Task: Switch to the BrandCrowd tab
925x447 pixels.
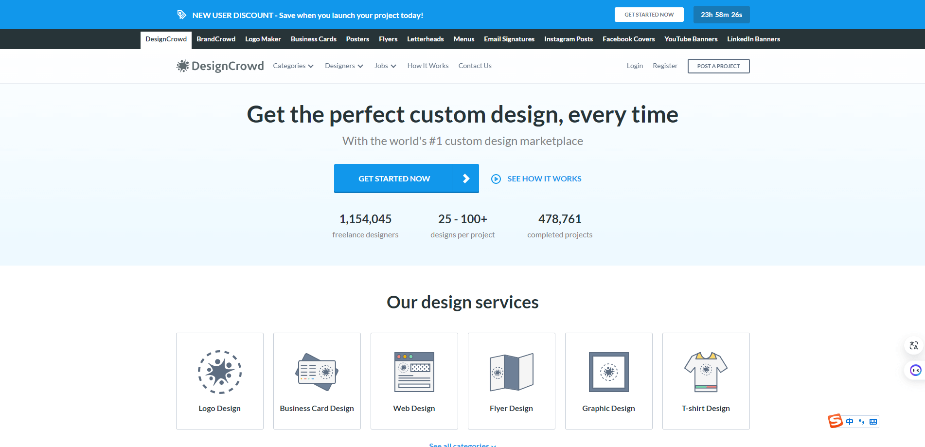Action: point(216,39)
